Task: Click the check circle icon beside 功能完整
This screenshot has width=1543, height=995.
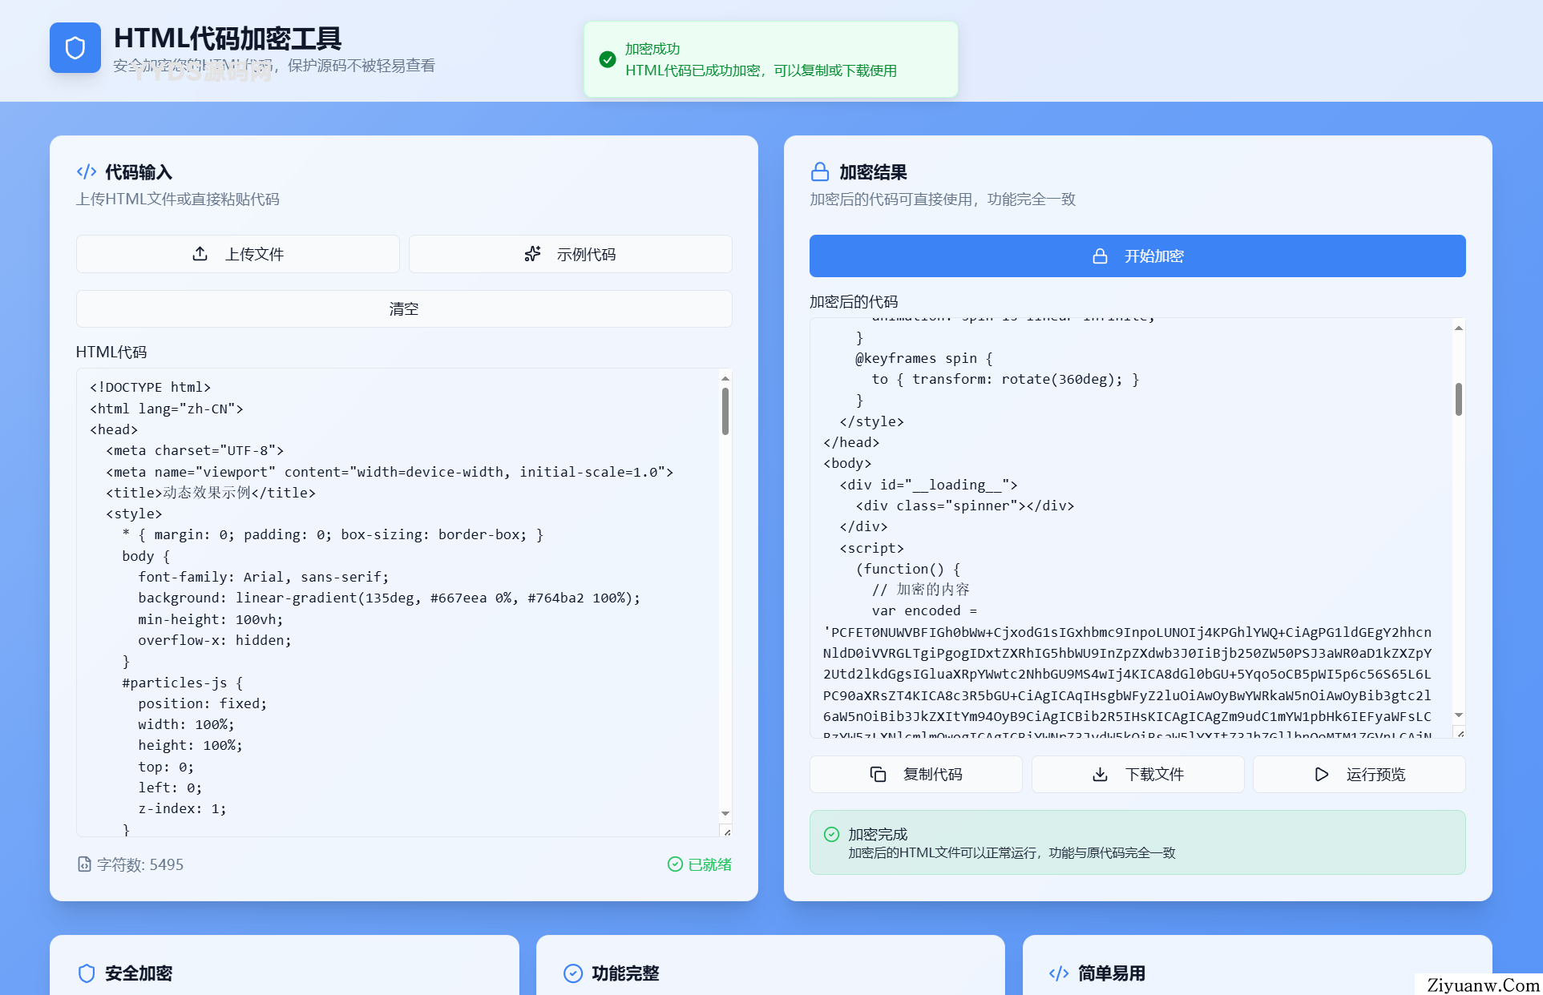Action: (x=573, y=973)
